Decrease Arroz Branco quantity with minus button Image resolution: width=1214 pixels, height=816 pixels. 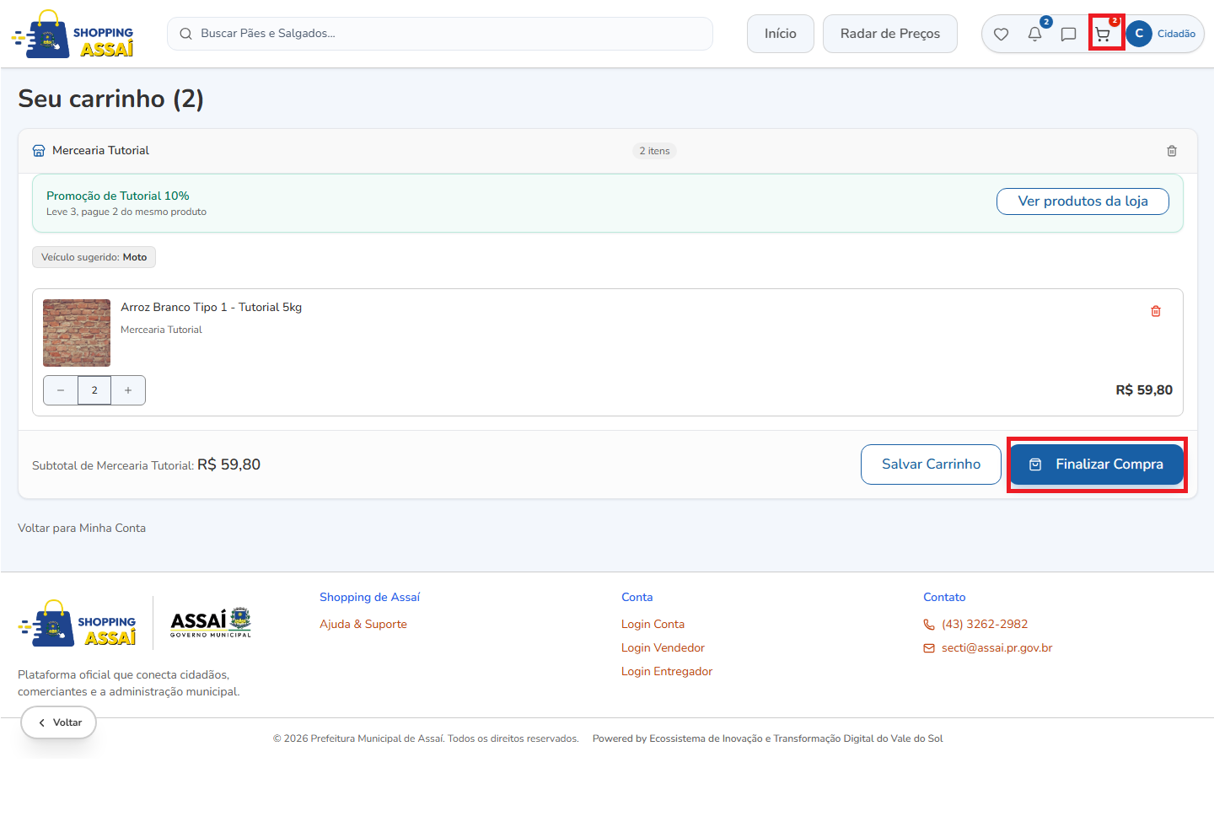61,390
